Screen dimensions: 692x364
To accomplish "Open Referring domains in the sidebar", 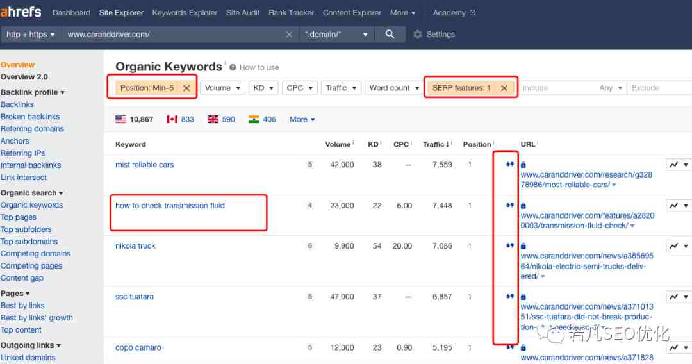I will [32, 129].
